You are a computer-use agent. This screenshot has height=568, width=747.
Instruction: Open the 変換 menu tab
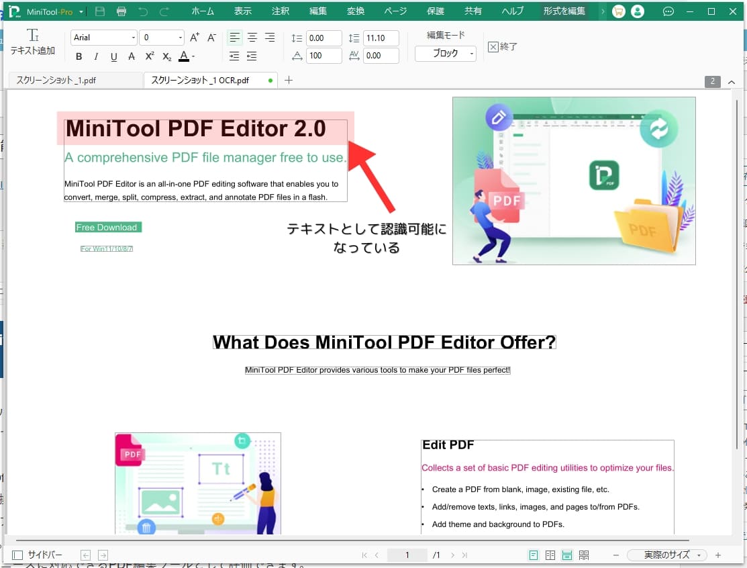click(x=356, y=11)
